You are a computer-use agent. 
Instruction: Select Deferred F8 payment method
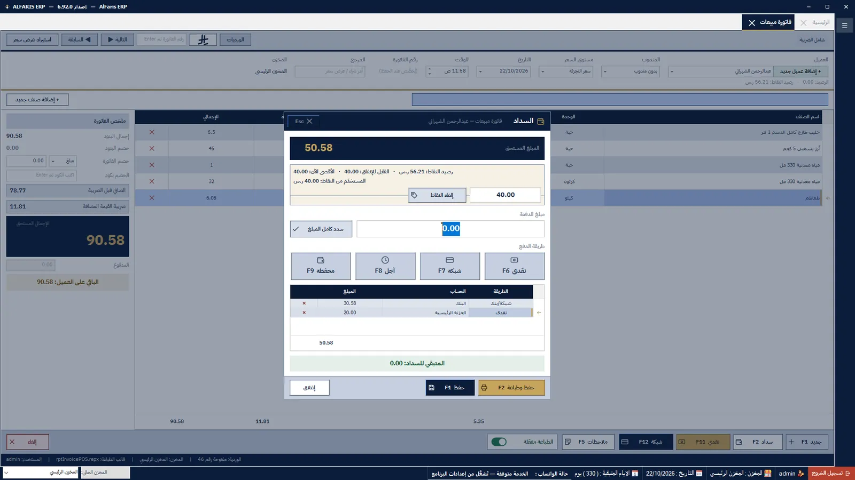point(385,266)
